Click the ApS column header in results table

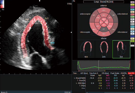point(100,75)
